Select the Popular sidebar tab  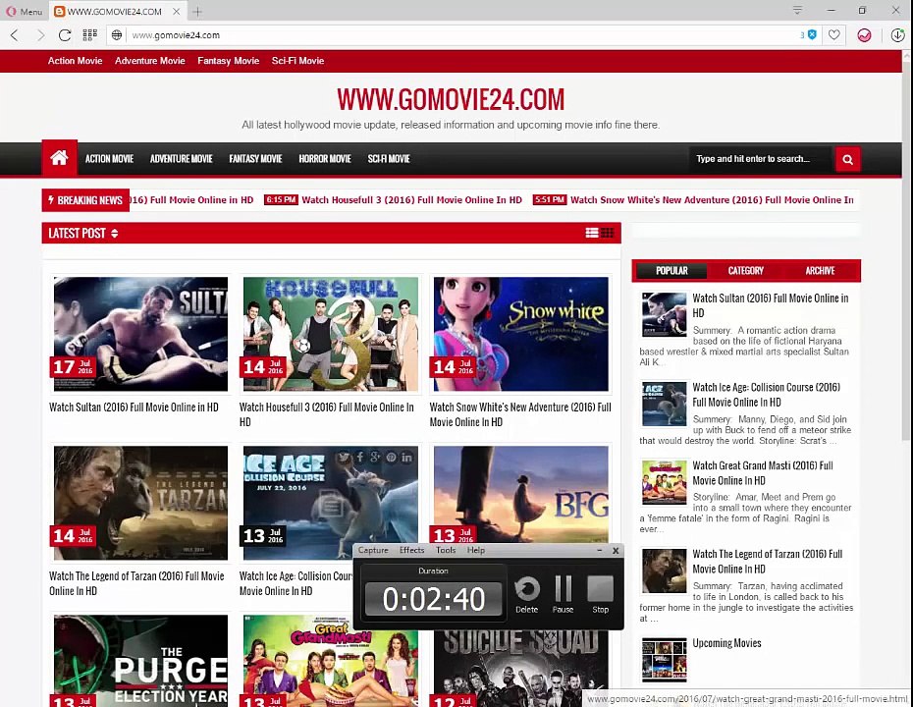pyautogui.click(x=671, y=271)
